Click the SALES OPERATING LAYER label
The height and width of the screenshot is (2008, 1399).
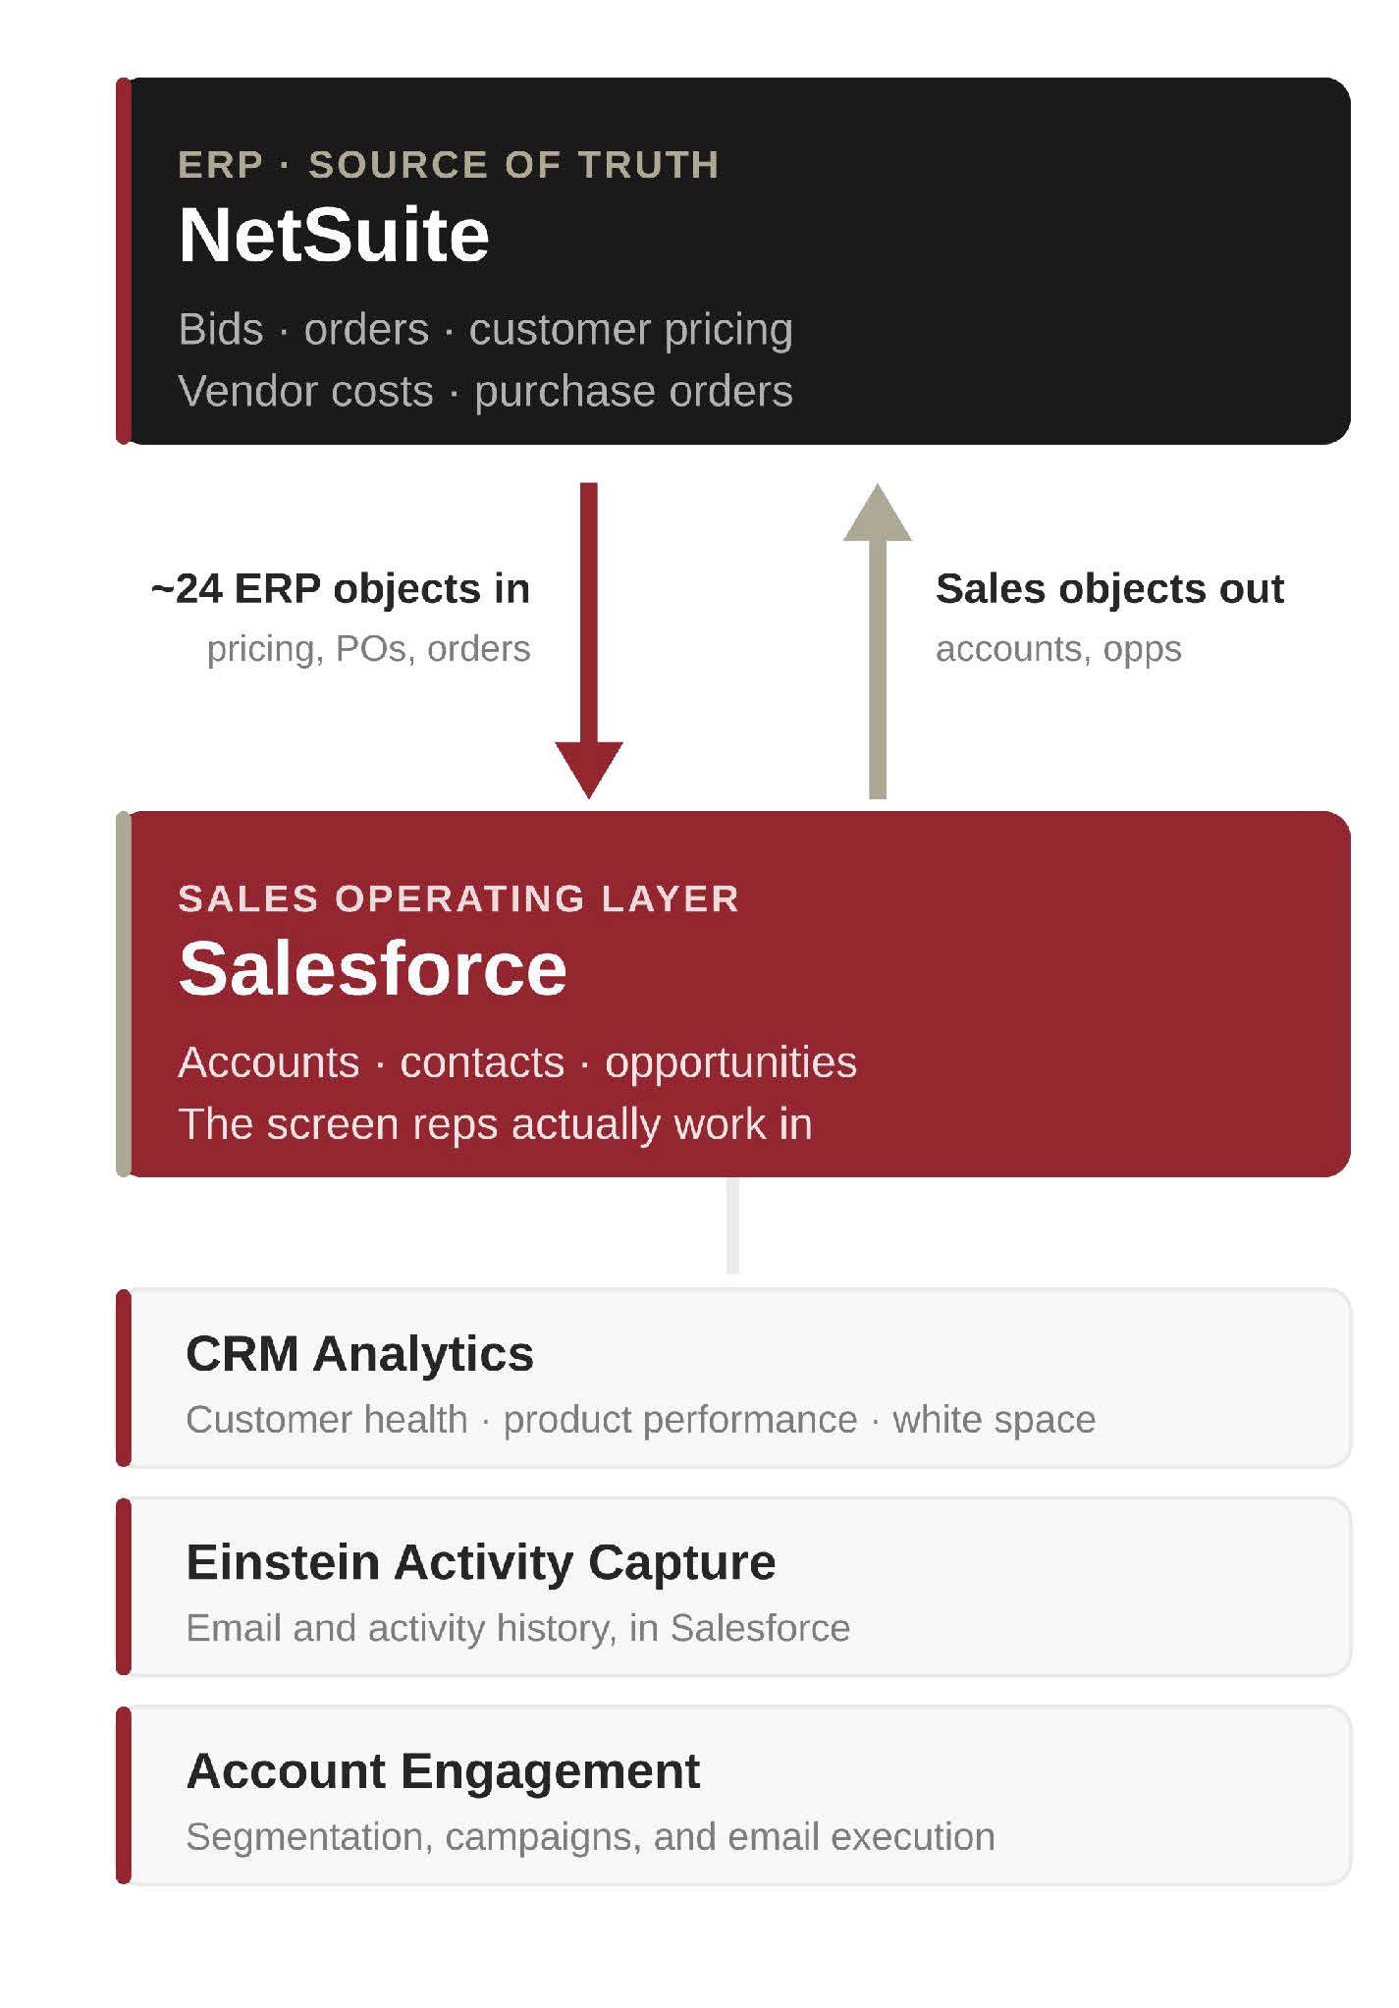(x=458, y=898)
